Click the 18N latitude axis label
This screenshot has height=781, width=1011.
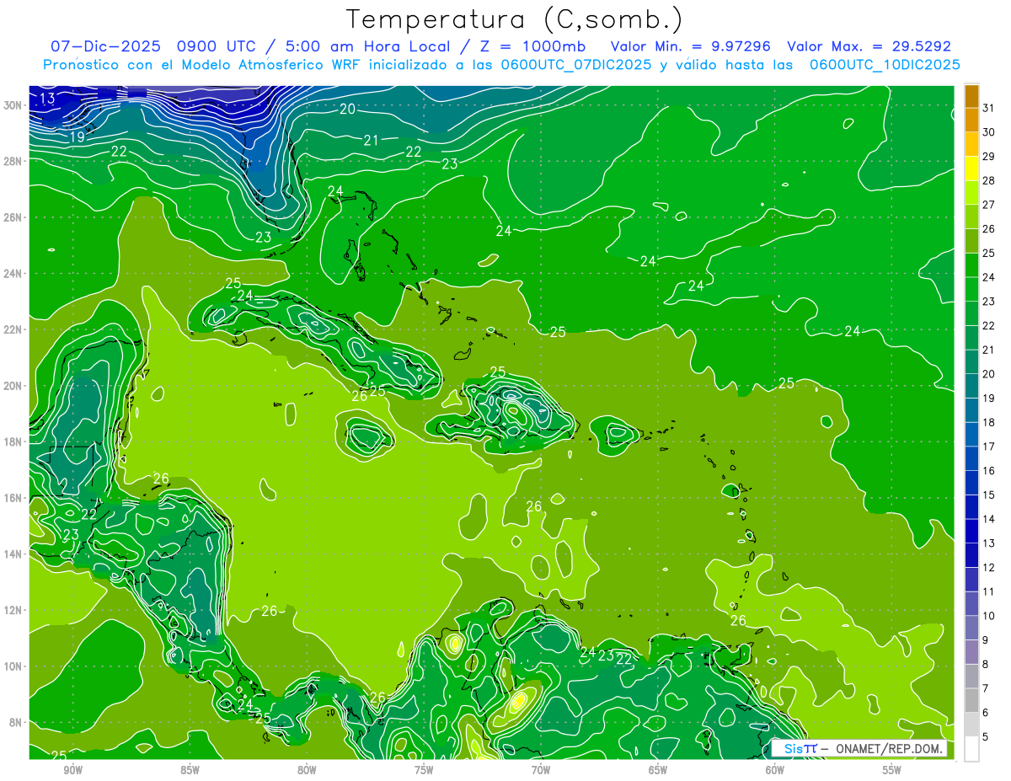[x=13, y=441]
